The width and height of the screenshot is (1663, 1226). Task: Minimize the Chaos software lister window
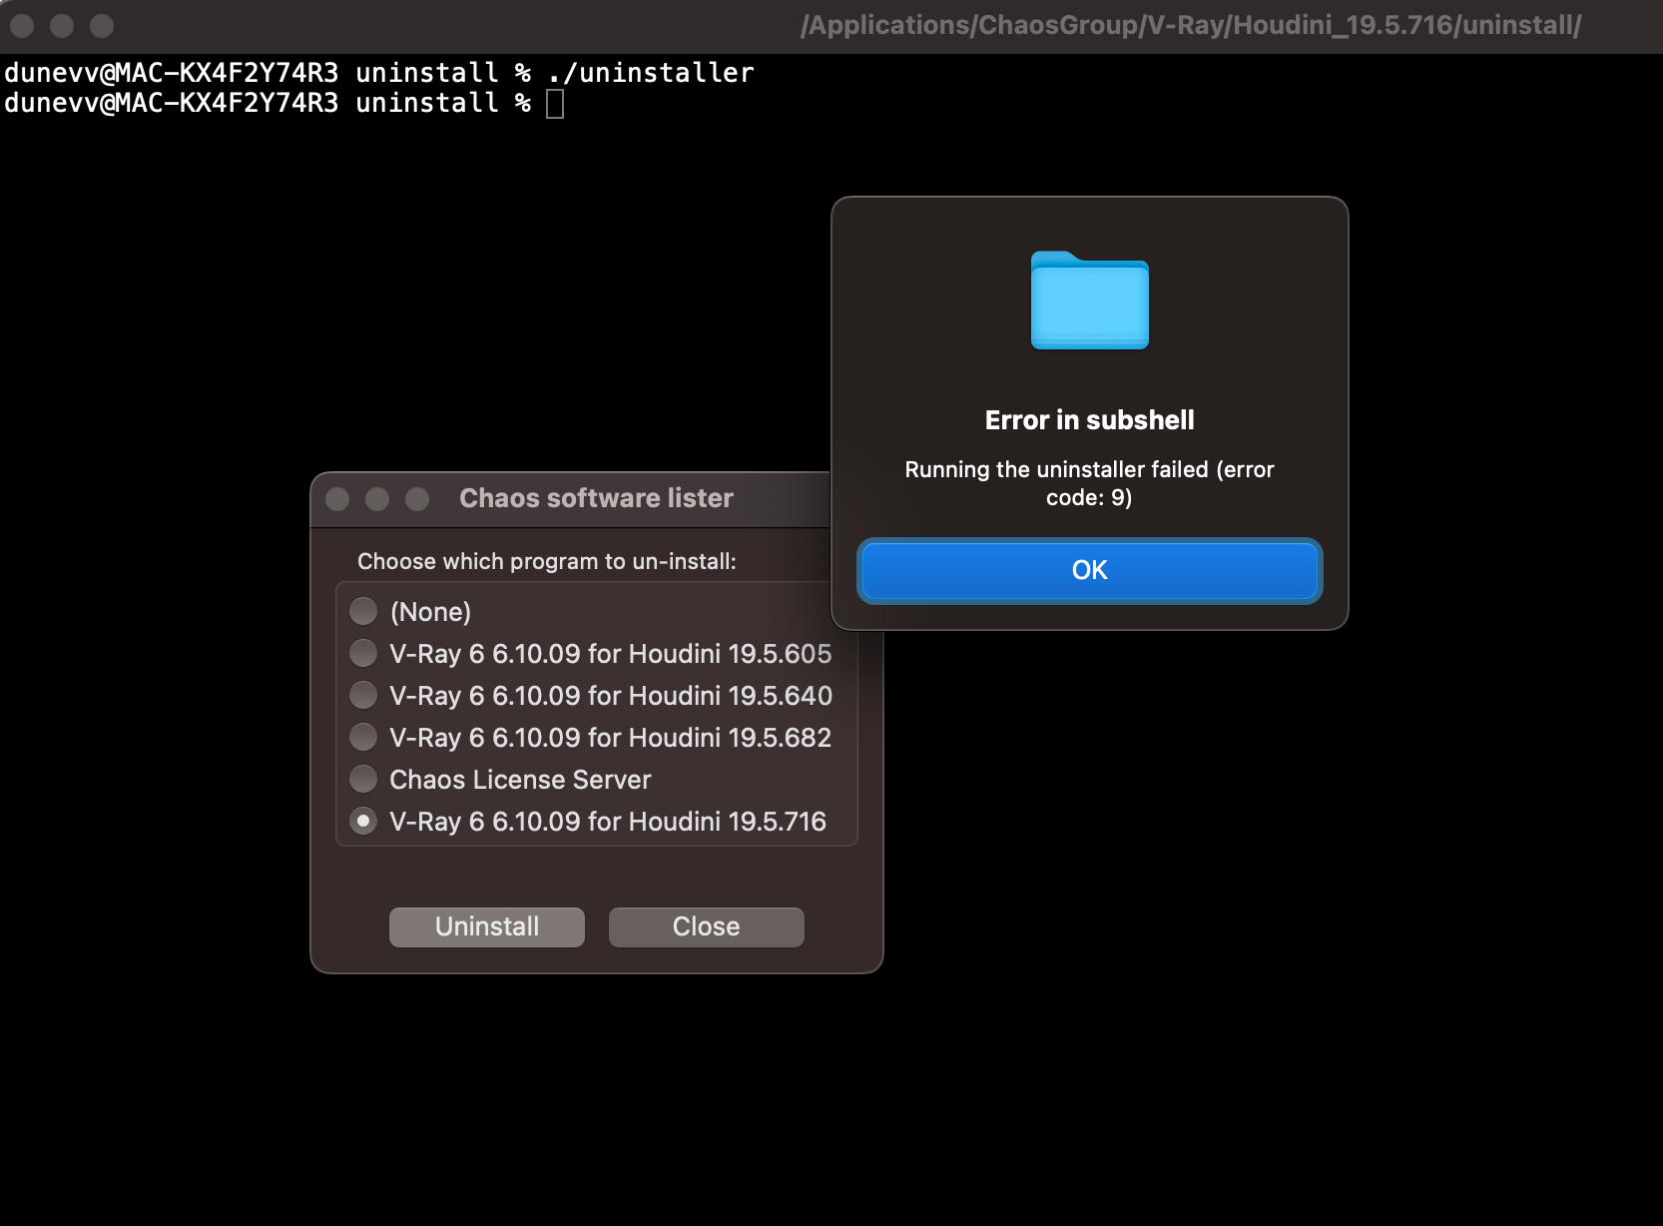pyautogui.click(x=377, y=498)
